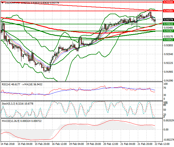Click the Stochastic 50 level scale label
This screenshot has height=147, width=174.
tap(165, 110)
